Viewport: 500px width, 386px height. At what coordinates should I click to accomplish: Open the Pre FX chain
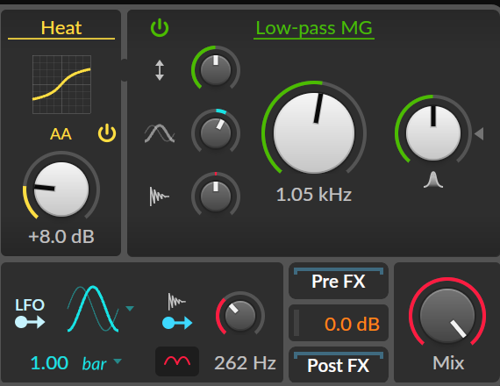point(339,281)
